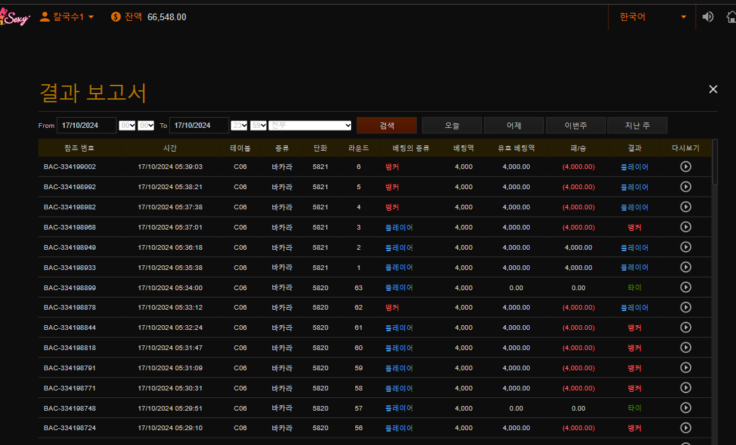The height and width of the screenshot is (445, 736).
Task: Filter results by 오늘 (today)
Action: click(452, 125)
